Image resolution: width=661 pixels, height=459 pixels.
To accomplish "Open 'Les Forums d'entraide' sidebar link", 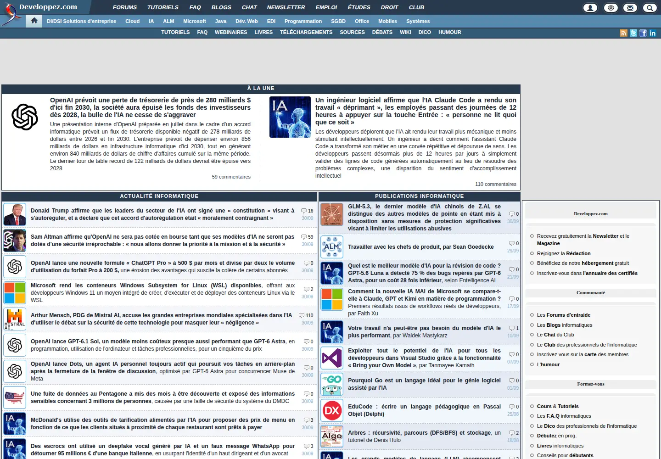I will click(564, 315).
